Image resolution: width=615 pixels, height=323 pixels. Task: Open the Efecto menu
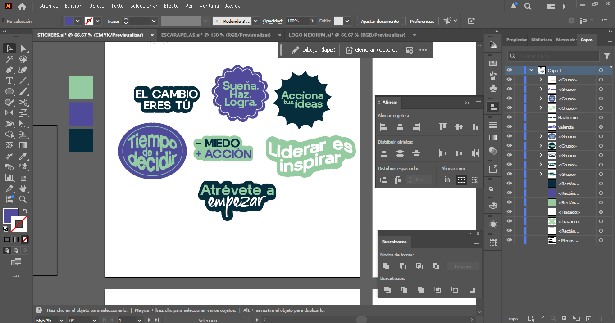point(171,6)
